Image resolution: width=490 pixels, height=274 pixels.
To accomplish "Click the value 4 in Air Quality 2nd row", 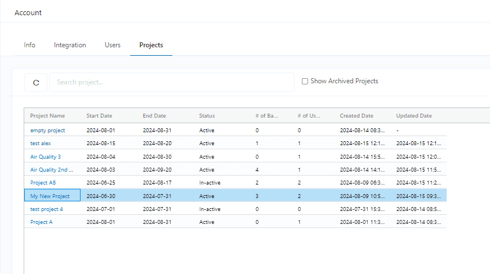I will pyautogui.click(x=257, y=170).
